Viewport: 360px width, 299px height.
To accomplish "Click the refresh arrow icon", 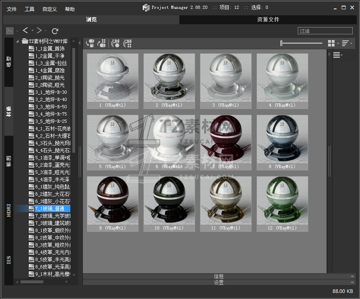I will [55, 31].
